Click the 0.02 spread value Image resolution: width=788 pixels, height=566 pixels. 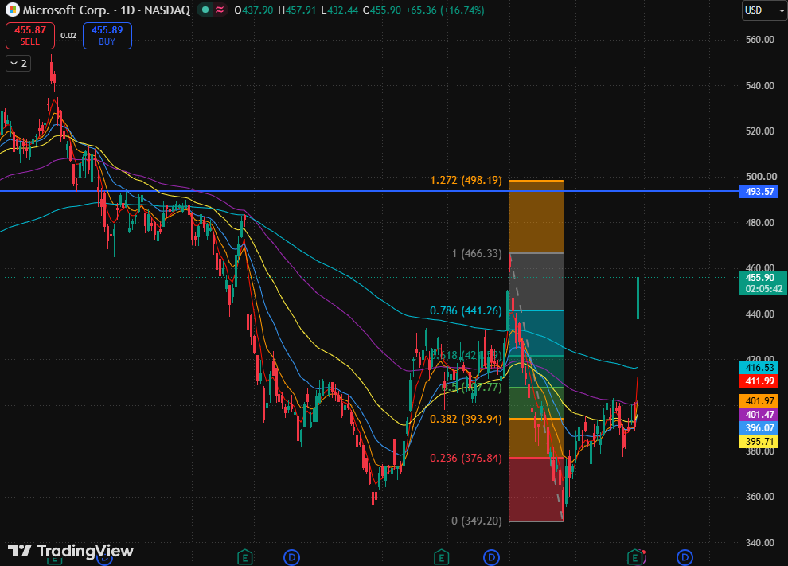pos(68,36)
